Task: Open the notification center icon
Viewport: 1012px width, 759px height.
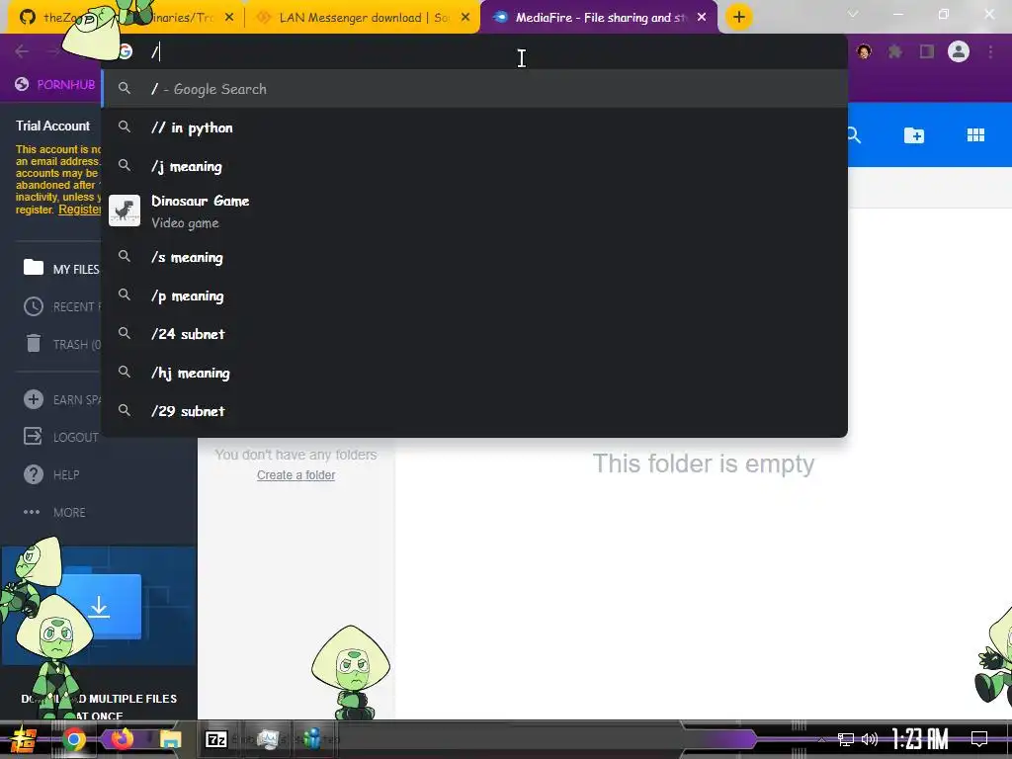Action: tap(979, 739)
